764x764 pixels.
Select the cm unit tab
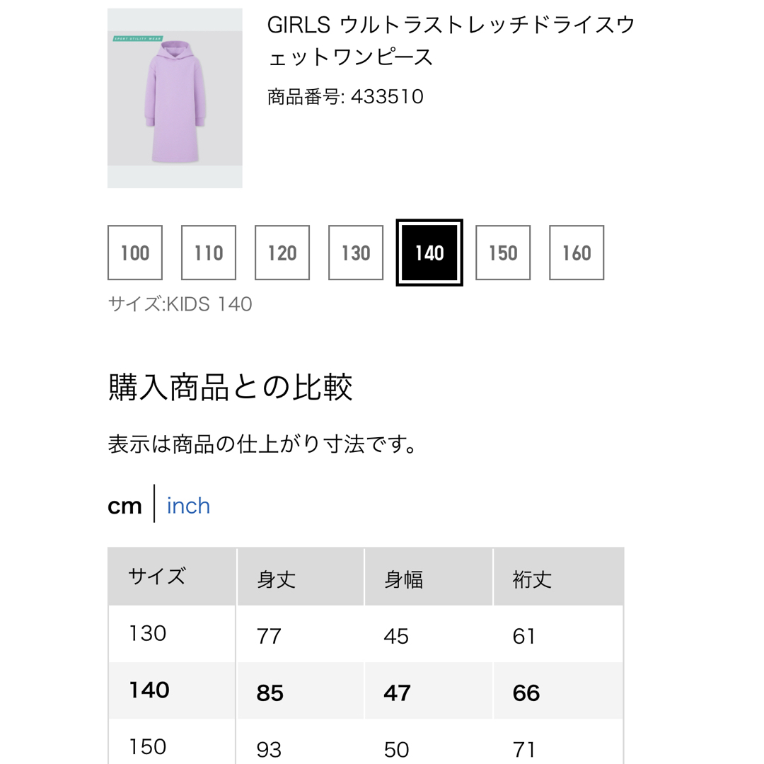[x=125, y=506]
